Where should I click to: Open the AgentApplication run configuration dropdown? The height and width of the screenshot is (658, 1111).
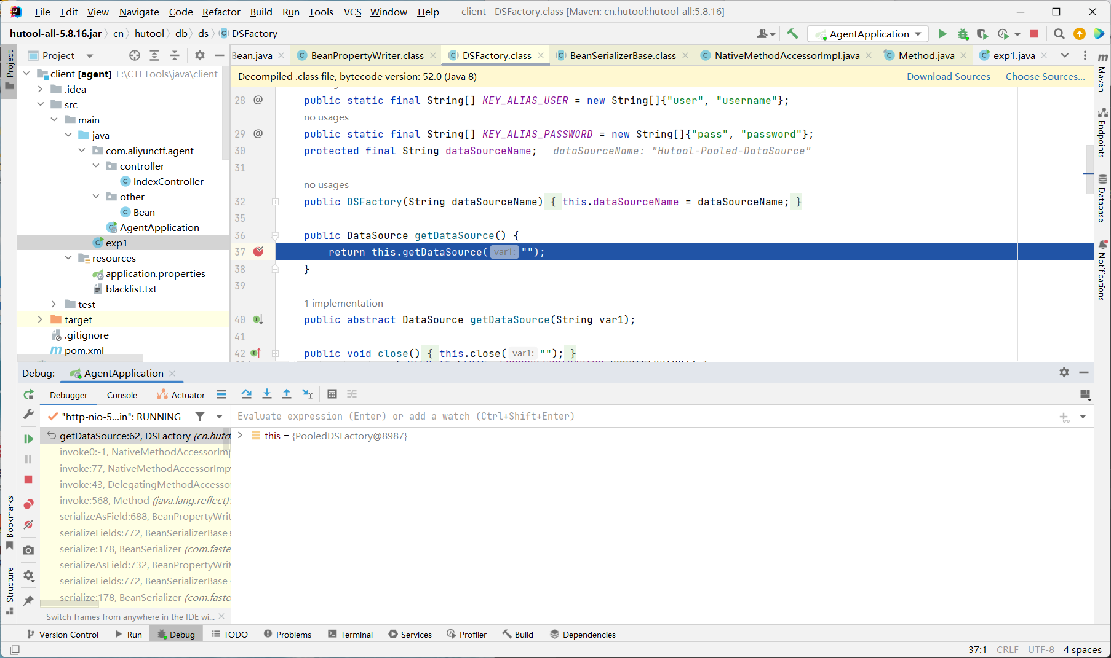(x=869, y=34)
